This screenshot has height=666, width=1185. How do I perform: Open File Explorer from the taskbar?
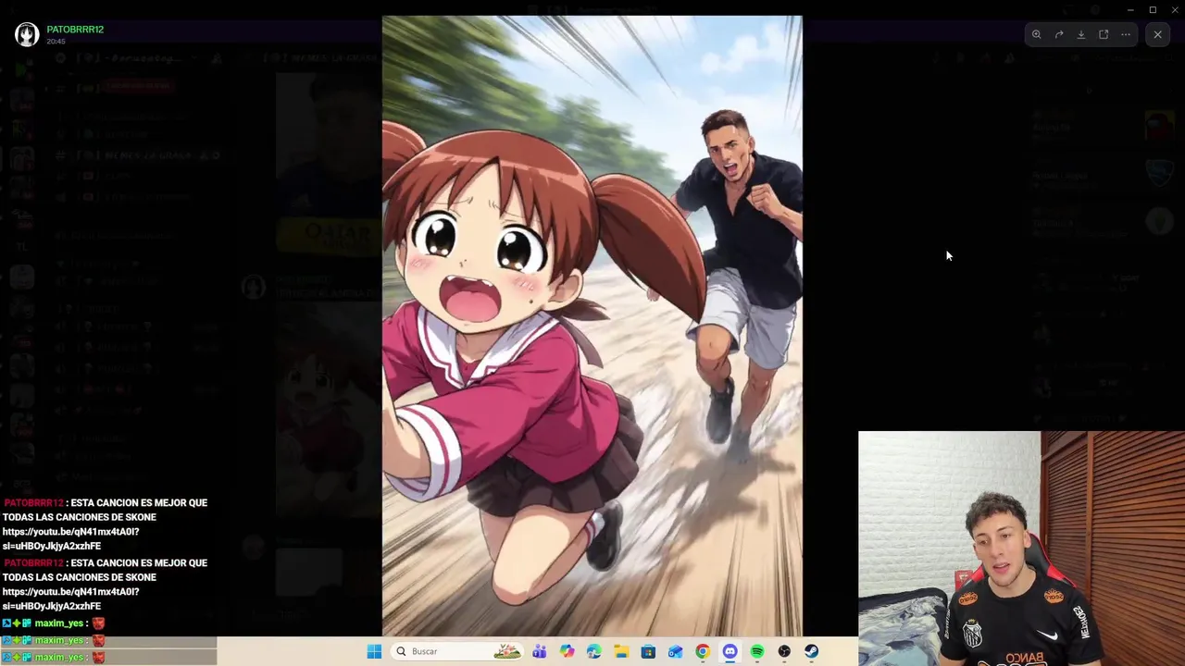click(x=621, y=651)
